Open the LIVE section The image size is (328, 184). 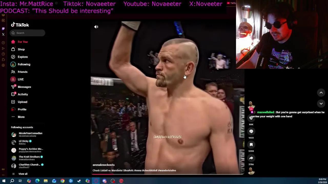[20, 79]
